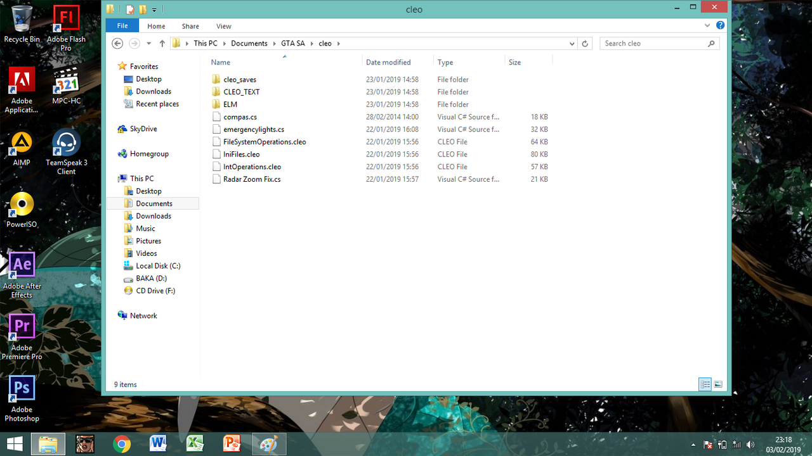Show hidden system tray icons
The image size is (812, 456).
tap(693, 445)
